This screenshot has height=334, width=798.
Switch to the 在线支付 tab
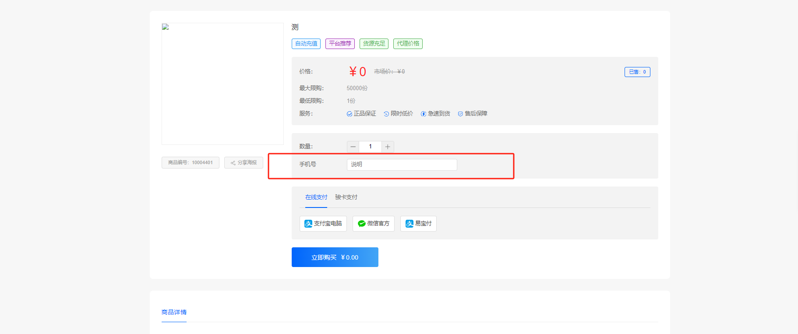point(316,197)
